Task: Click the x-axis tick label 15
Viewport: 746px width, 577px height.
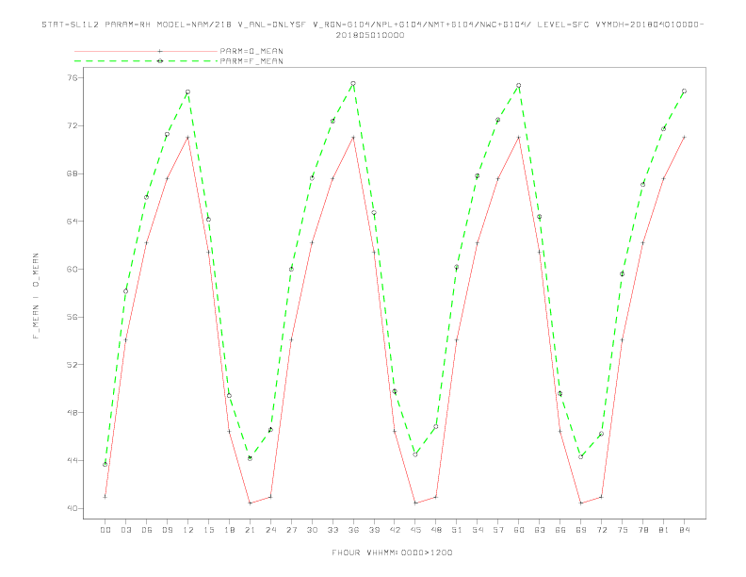Action: (x=208, y=530)
